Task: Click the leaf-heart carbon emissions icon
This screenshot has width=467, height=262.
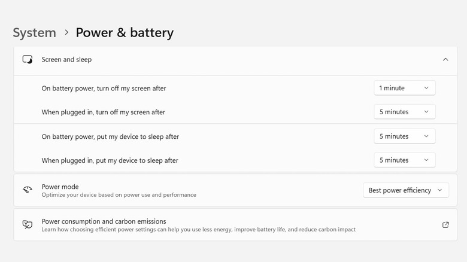Action: click(28, 225)
